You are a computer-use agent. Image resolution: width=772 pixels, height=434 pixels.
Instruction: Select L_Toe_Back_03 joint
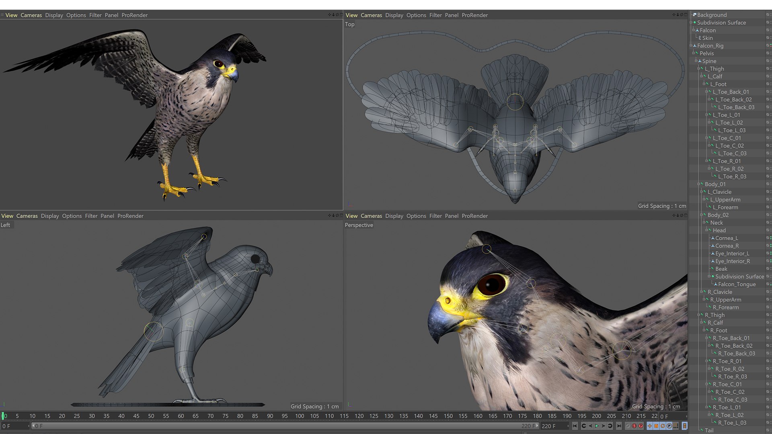pos(736,107)
